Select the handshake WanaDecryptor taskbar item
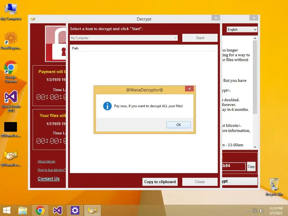The height and width of the screenshot is (216, 288). (x=92, y=210)
